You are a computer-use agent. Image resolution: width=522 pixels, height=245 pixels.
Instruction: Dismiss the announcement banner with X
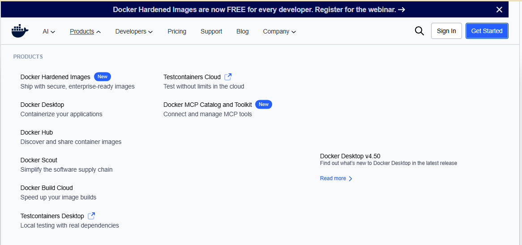pyautogui.click(x=499, y=10)
